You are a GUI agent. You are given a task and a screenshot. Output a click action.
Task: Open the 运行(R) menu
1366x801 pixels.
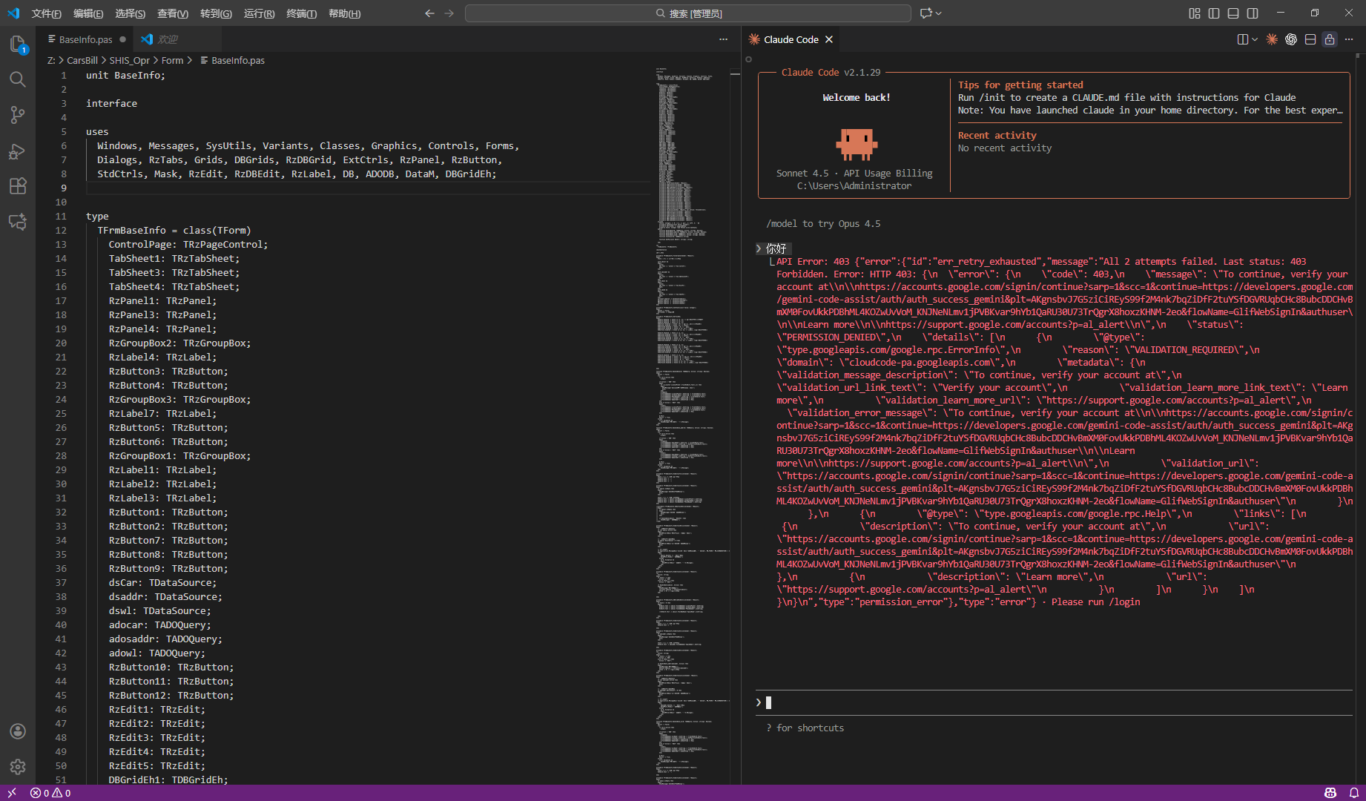[259, 13]
